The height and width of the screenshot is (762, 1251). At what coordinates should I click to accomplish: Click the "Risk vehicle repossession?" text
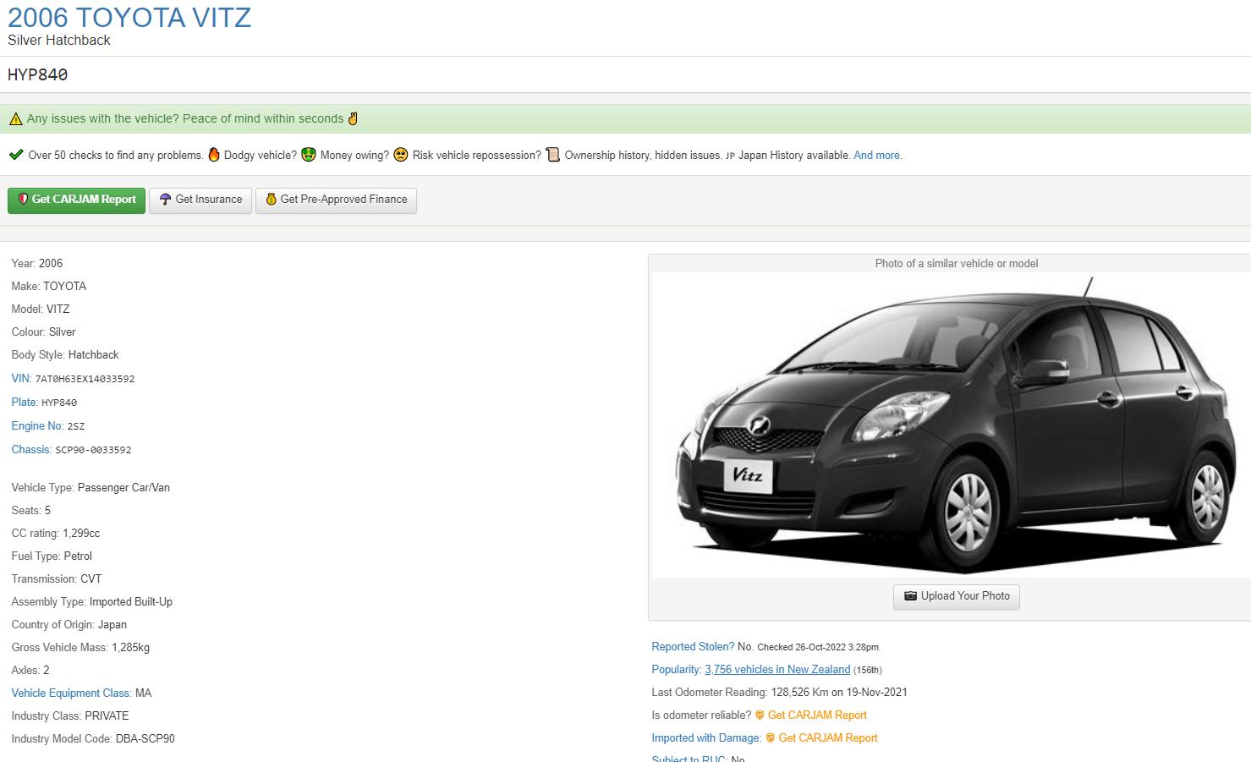477,156
